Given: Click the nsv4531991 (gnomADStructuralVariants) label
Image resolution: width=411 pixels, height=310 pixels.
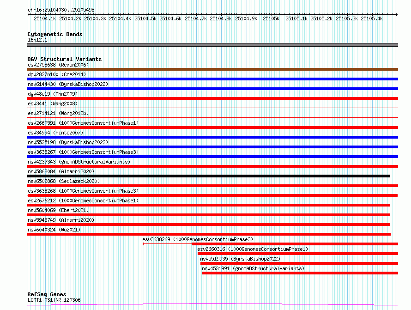Looking at the screenshot, I should tap(253, 268).
